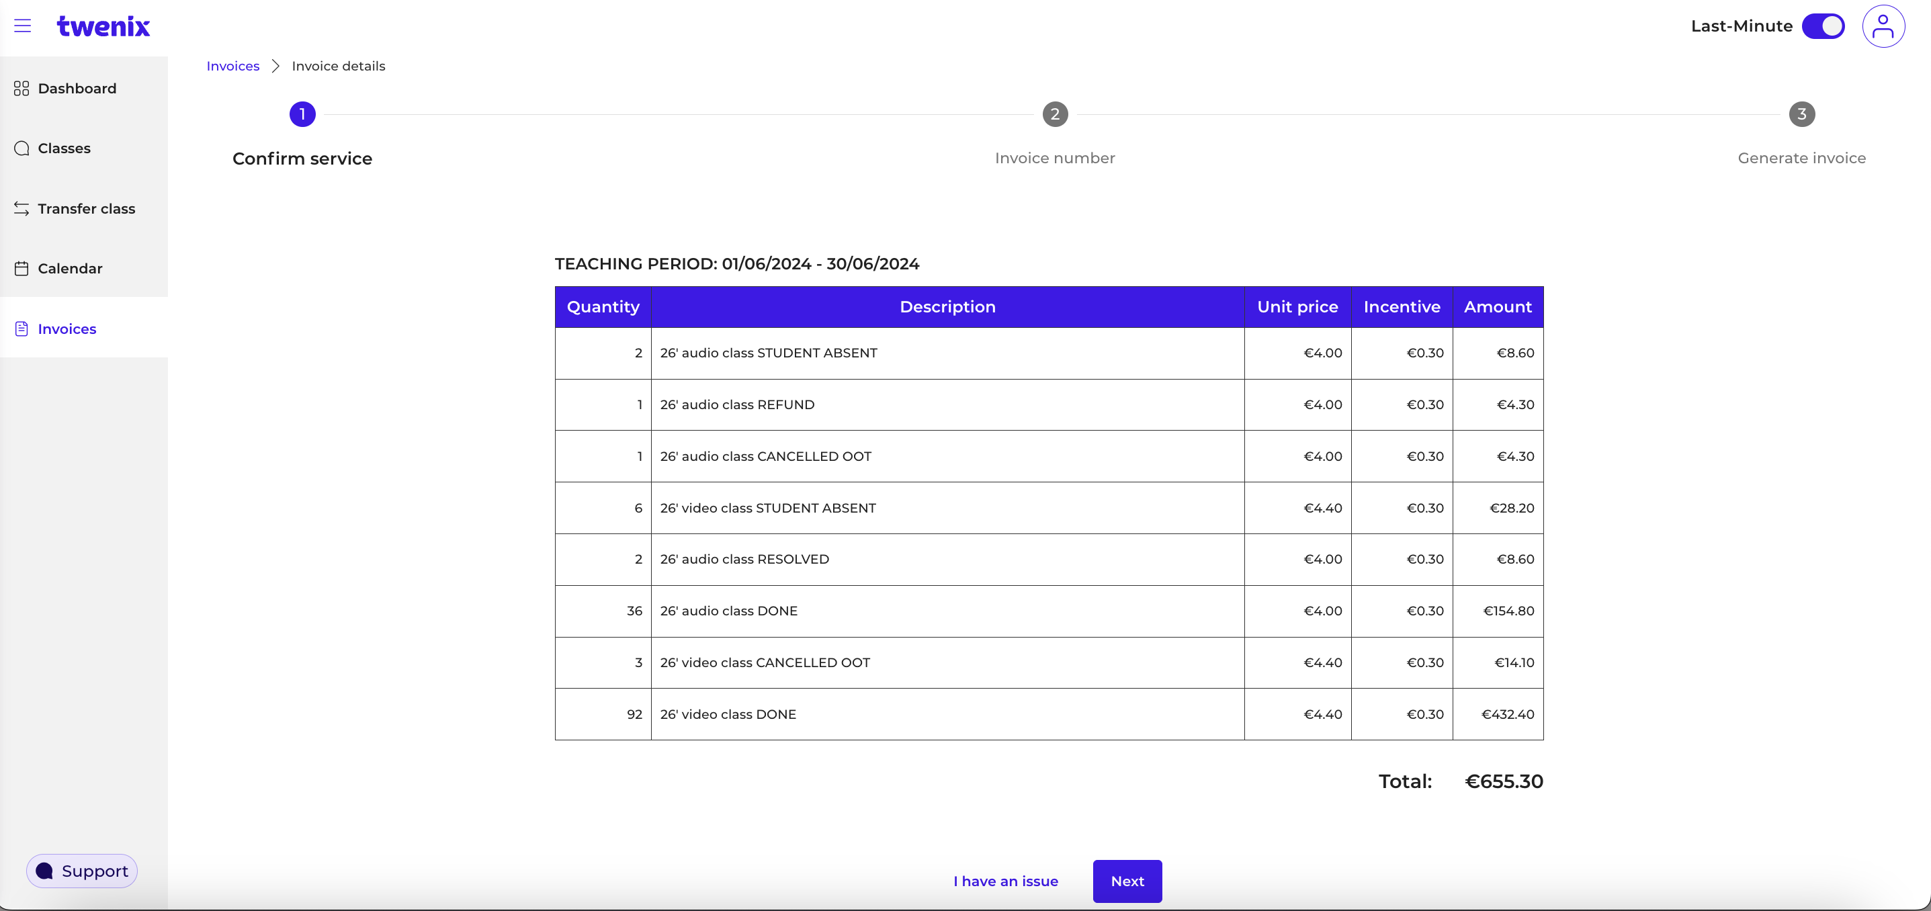Click the Transfer class arrows icon
Viewport: 1931px width, 911px height.
coord(21,208)
